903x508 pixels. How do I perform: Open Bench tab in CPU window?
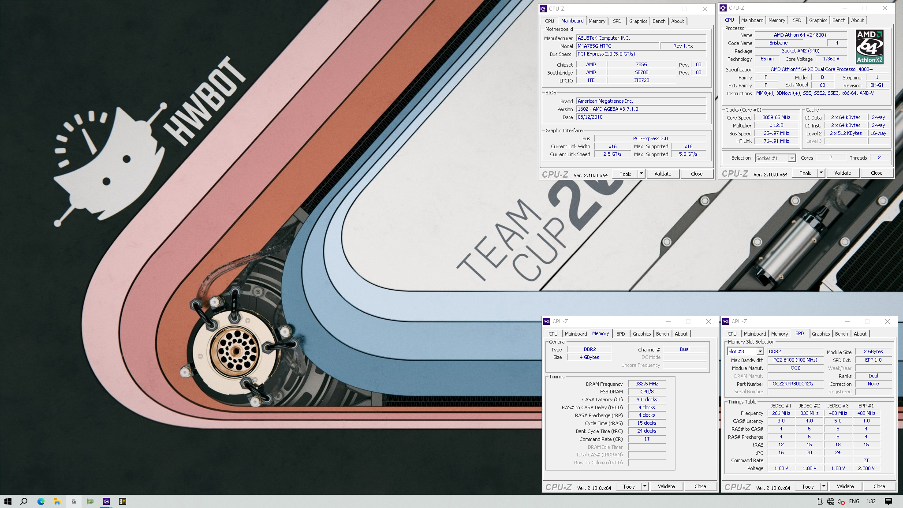(x=839, y=20)
